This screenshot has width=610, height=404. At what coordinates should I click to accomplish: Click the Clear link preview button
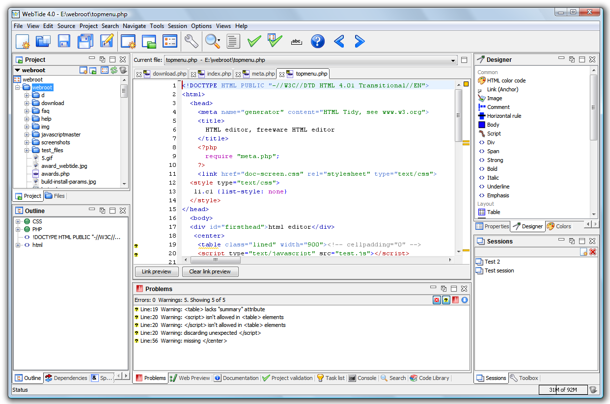coord(210,271)
